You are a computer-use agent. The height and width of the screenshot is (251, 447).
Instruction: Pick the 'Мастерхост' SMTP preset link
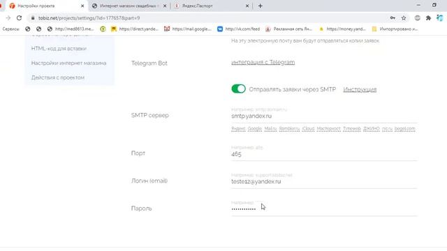[x=329, y=129]
